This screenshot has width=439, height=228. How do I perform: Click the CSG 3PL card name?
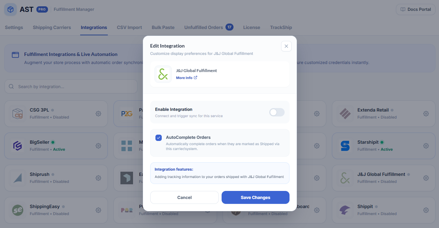pyautogui.click(x=40, y=110)
